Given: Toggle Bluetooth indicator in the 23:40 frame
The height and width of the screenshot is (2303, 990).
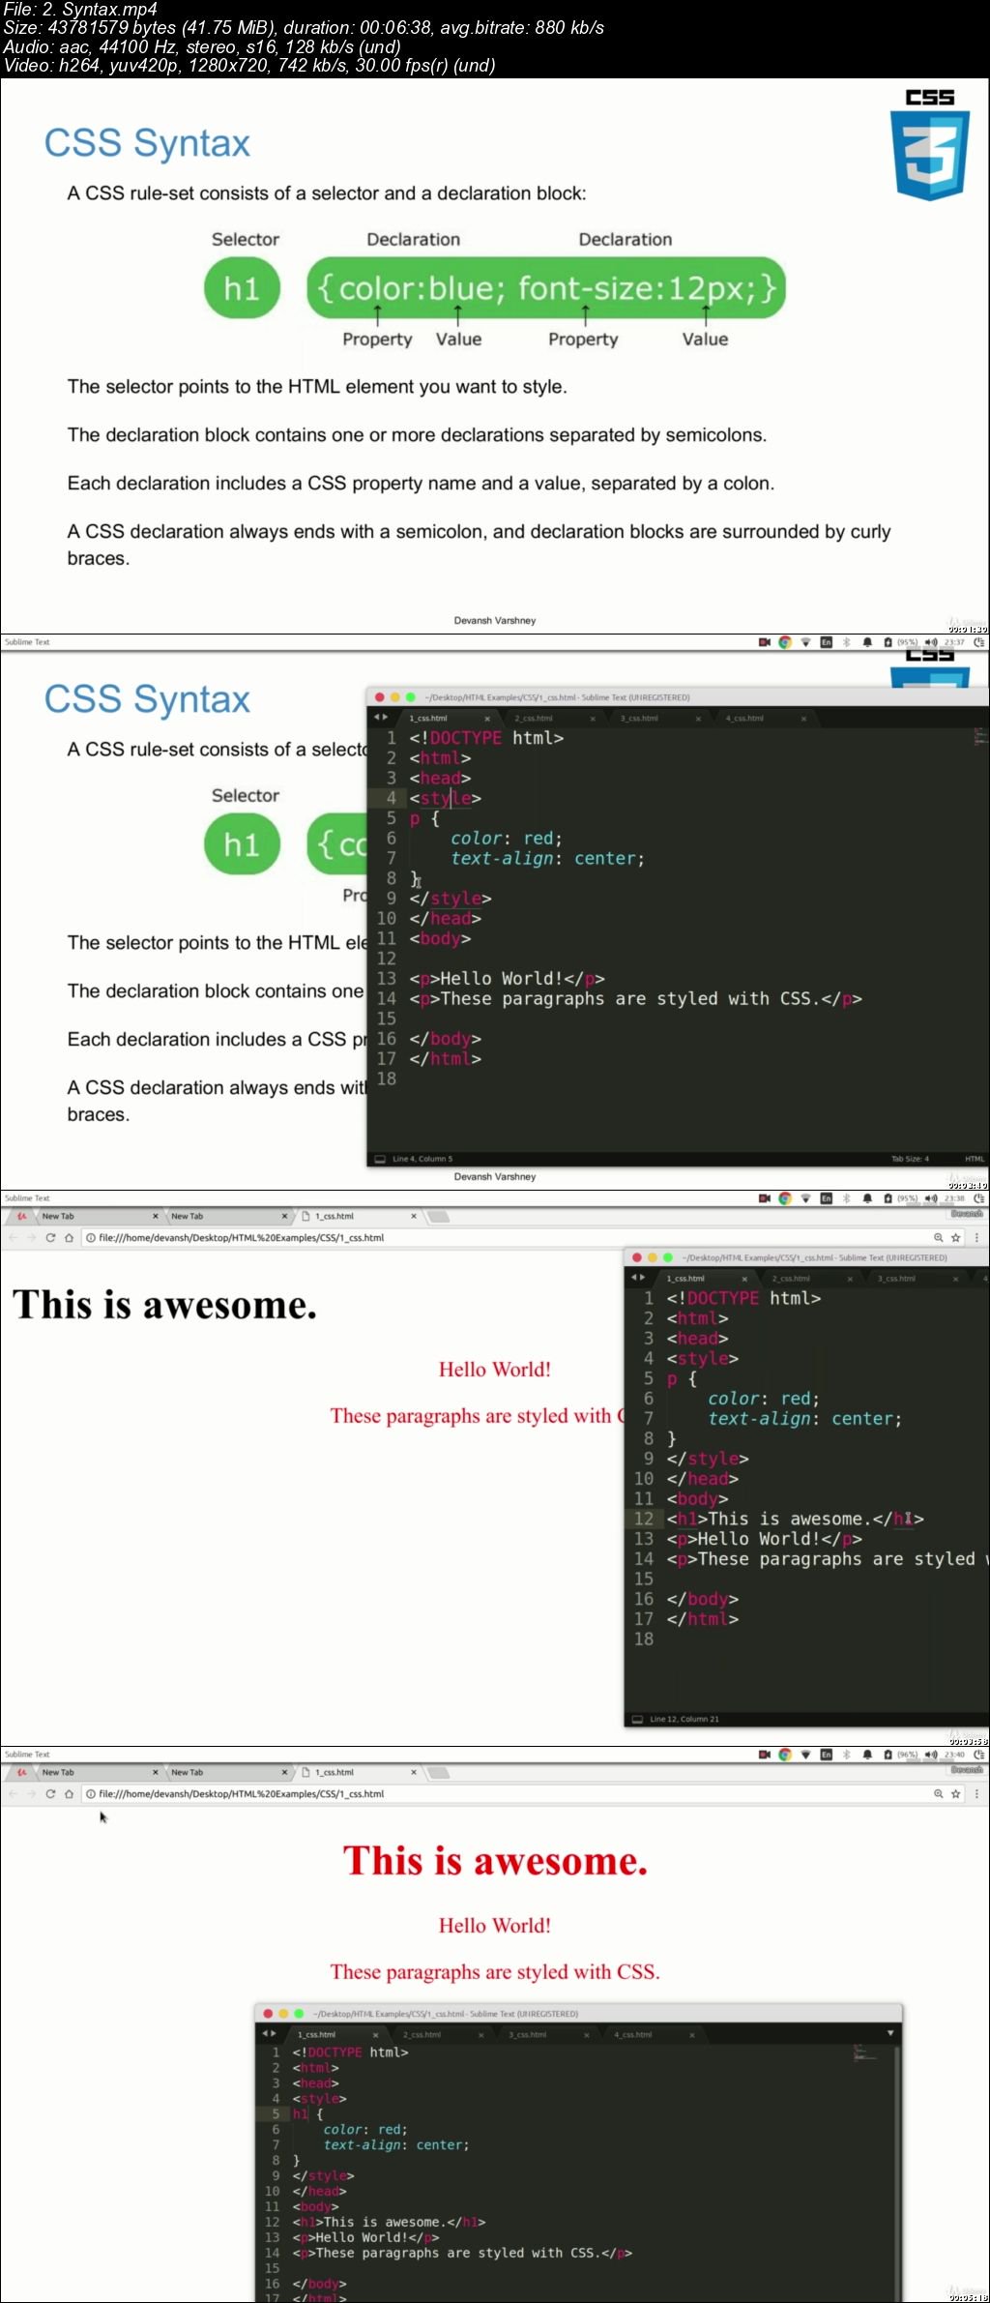Looking at the screenshot, I should (x=846, y=1755).
